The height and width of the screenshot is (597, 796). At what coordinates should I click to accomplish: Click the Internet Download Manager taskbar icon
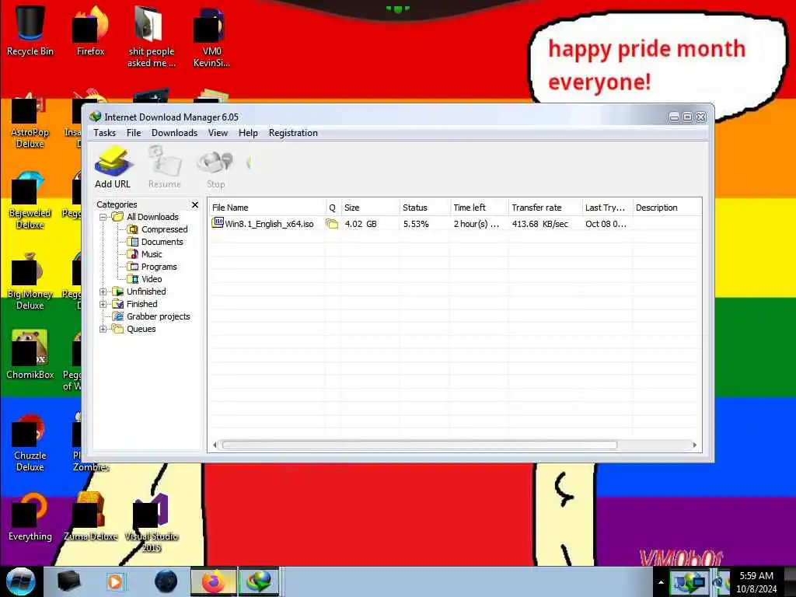(259, 581)
